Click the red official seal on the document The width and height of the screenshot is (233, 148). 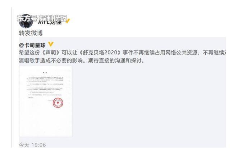click(x=58, y=103)
